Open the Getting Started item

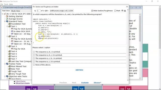15,16
